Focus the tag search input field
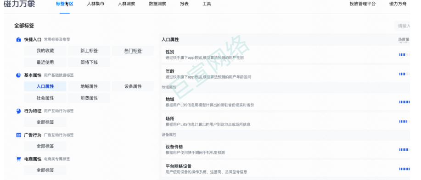Image resolution: width=421 pixels, height=180 pixels. 403,26
